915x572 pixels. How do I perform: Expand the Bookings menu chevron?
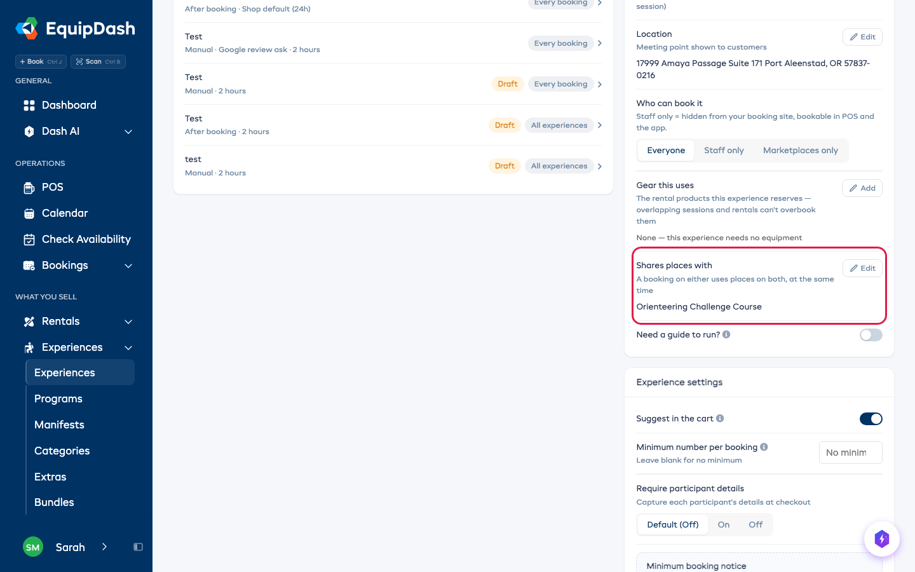pyautogui.click(x=128, y=266)
